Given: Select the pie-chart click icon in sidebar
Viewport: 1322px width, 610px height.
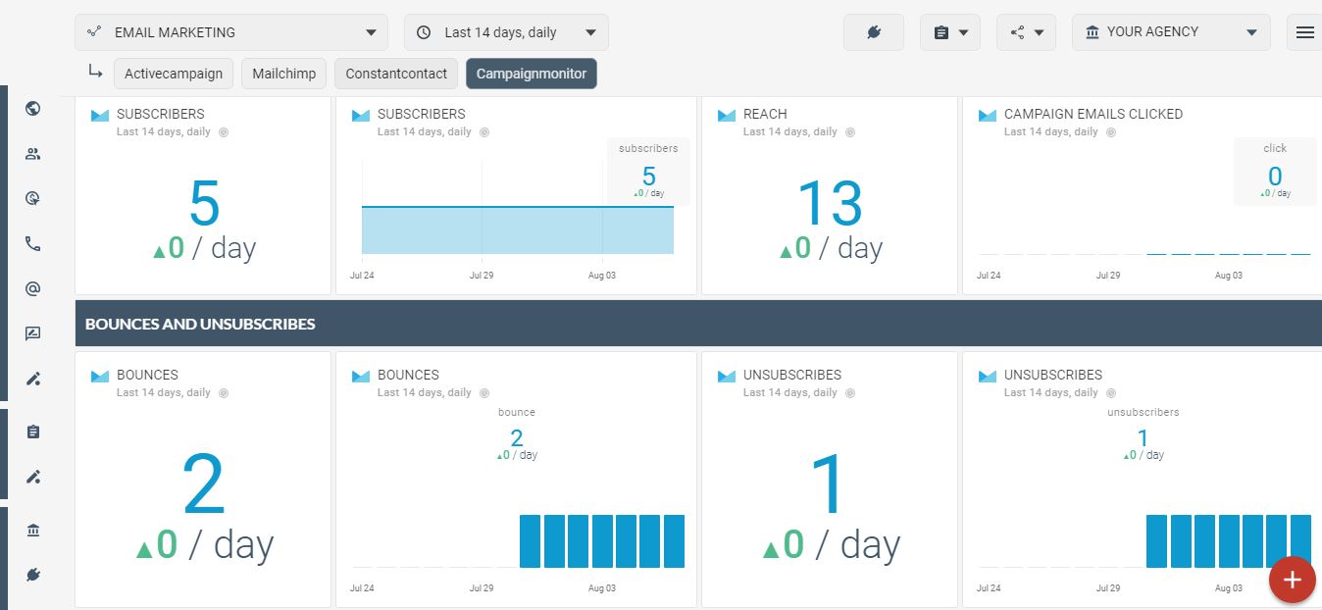Looking at the screenshot, I should [x=32, y=198].
